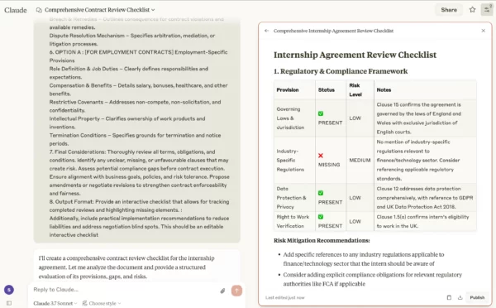Go back using artifact panel arrow
Screen dimensions: 496x308
coord(267,31)
